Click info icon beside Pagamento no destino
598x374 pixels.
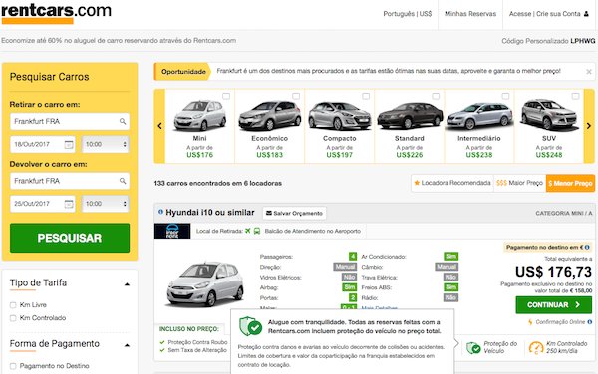pos(587,248)
